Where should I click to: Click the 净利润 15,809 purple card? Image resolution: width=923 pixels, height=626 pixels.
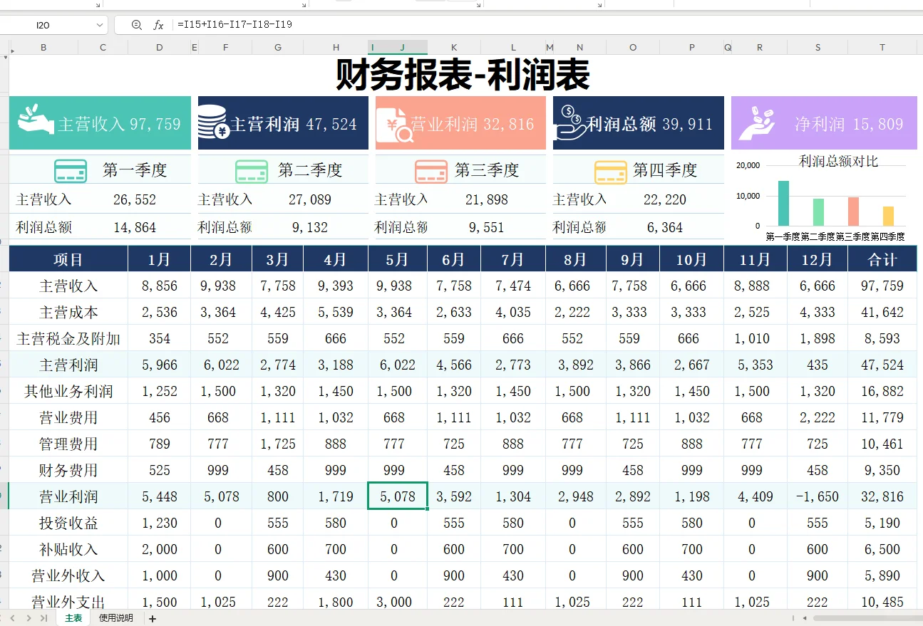[824, 122]
